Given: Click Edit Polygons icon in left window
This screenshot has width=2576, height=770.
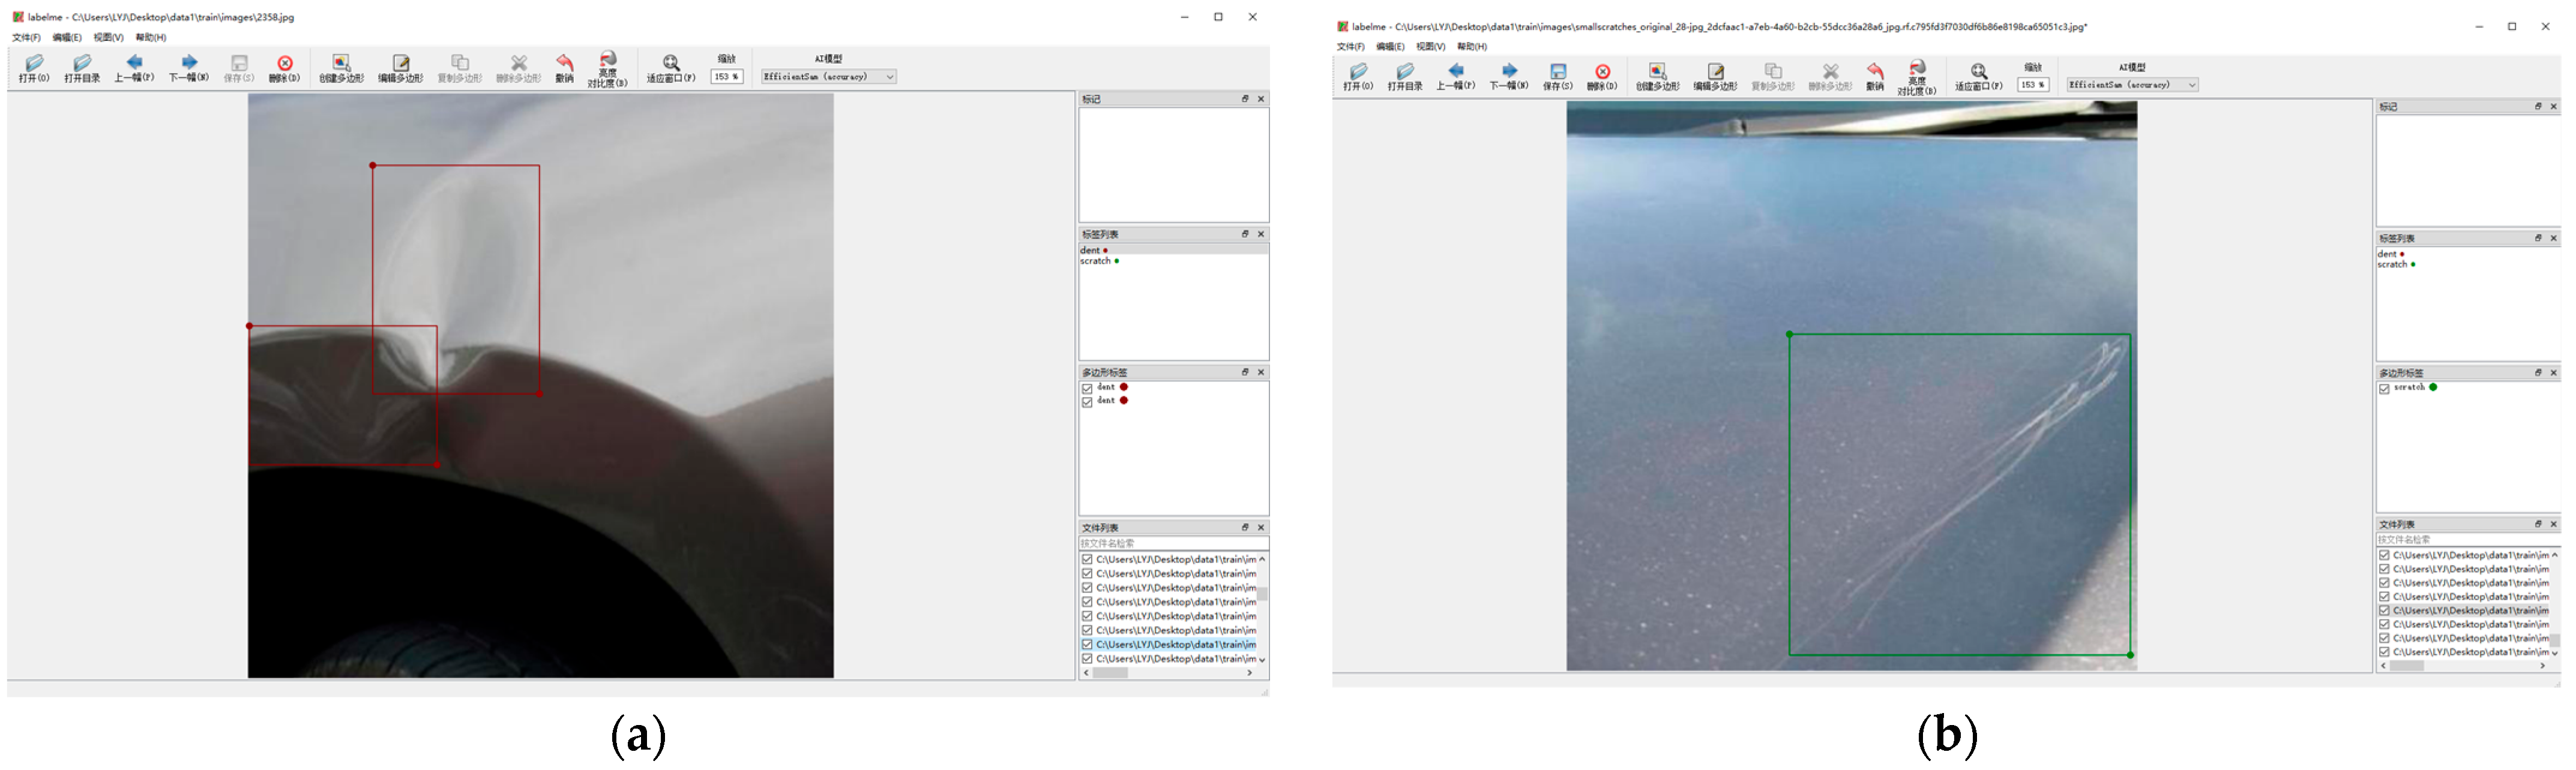Looking at the screenshot, I should [400, 64].
